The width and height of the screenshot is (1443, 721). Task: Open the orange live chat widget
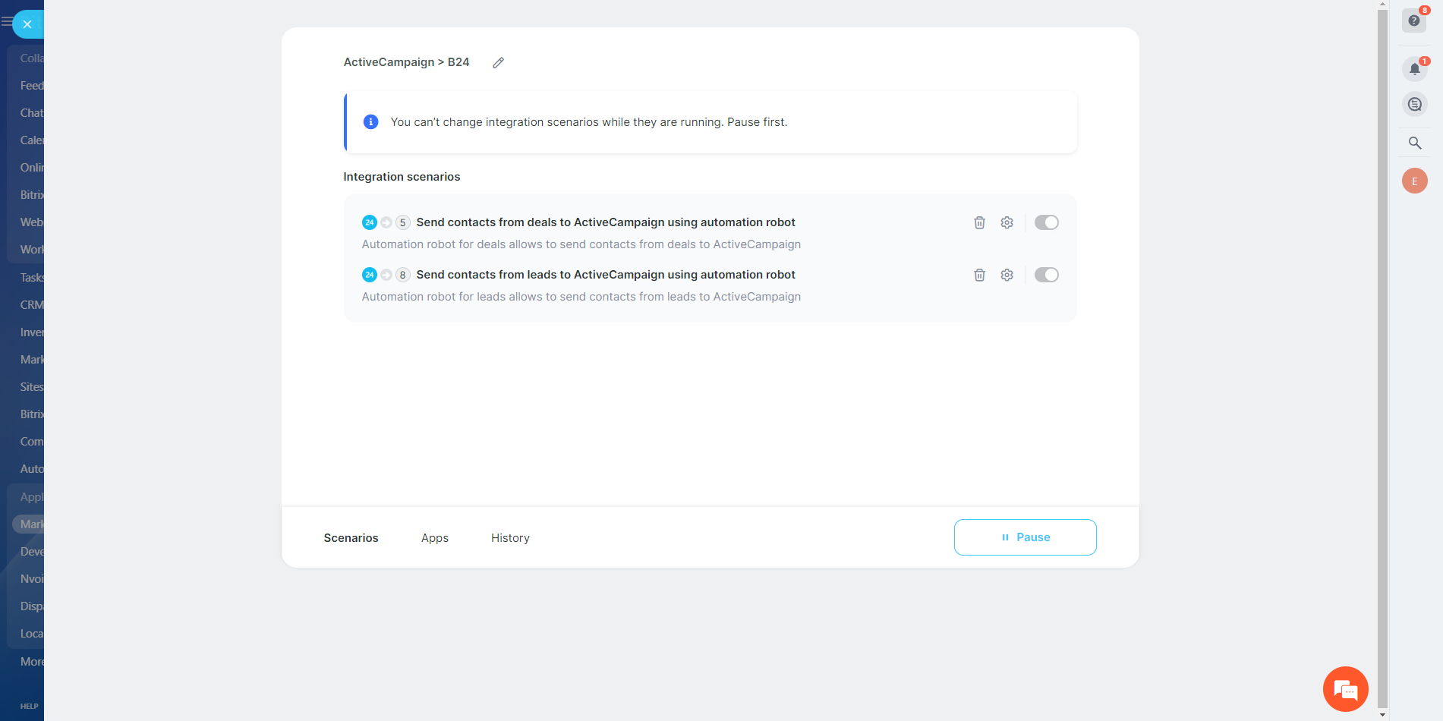click(1345, 689)
